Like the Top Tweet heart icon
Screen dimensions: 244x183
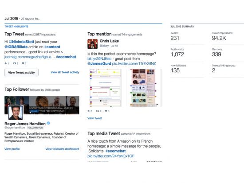[x=23, y=63]
